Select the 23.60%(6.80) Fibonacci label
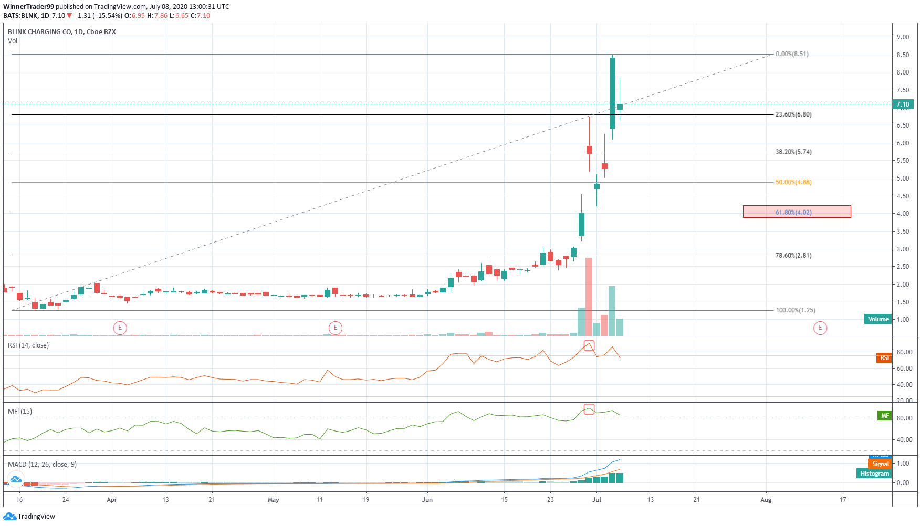The width and height of the screenshot is (921, 526). (793, 114)
